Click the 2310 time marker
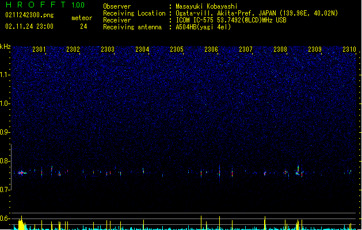362x230 pixels. coord(349,49)
